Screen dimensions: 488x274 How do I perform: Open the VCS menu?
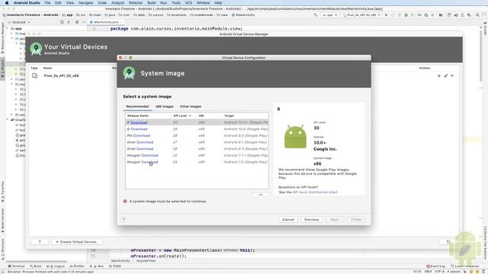click(x=188, y=3)
